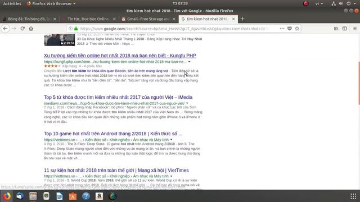This screenshot has height=202, width=360.
Task: Click the forward navigation arrow
Action: coord(14,29)
